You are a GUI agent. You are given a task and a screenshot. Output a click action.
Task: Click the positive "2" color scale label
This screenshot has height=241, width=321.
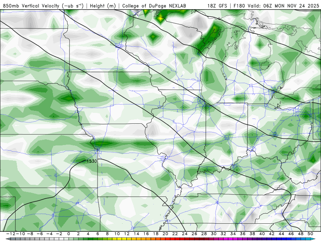78,234
